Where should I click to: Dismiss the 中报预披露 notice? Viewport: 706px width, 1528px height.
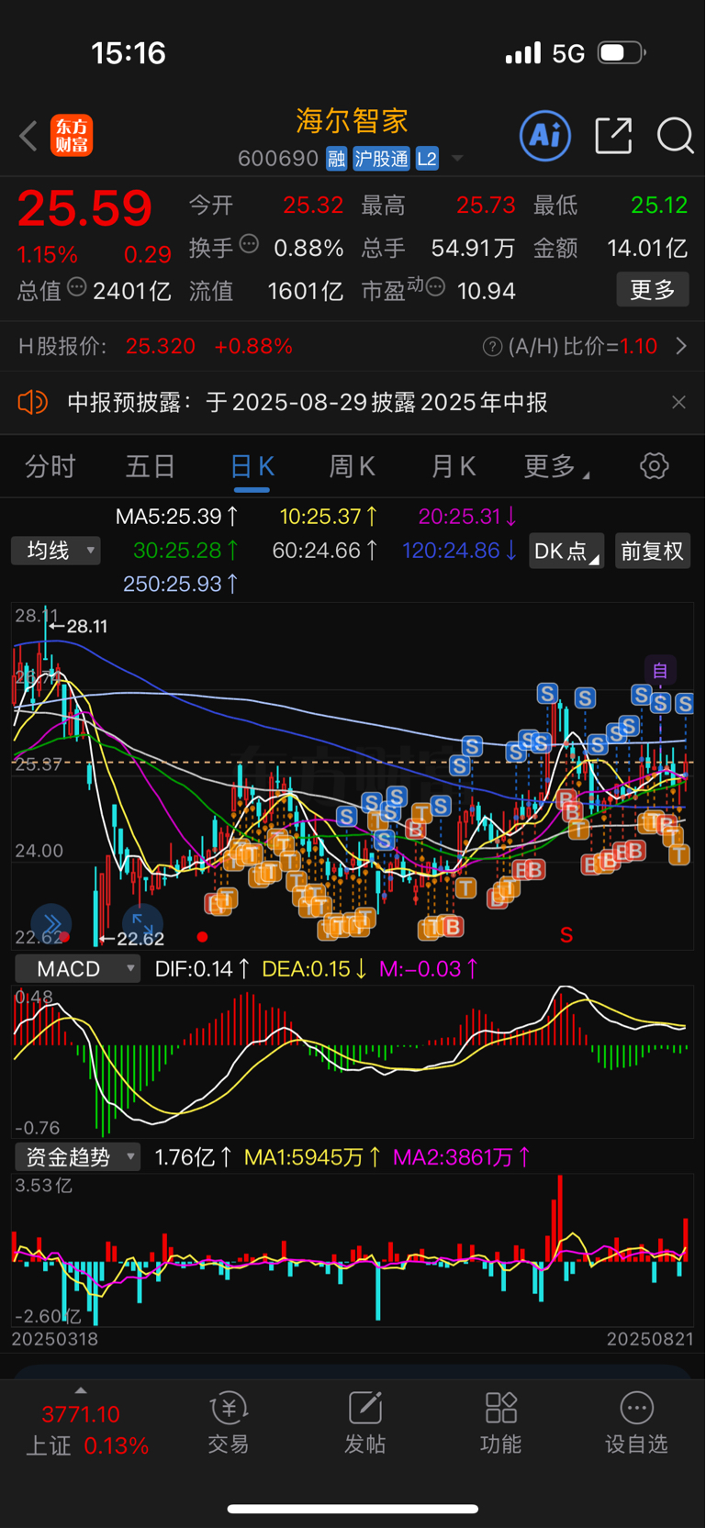[x=678, y=402]
